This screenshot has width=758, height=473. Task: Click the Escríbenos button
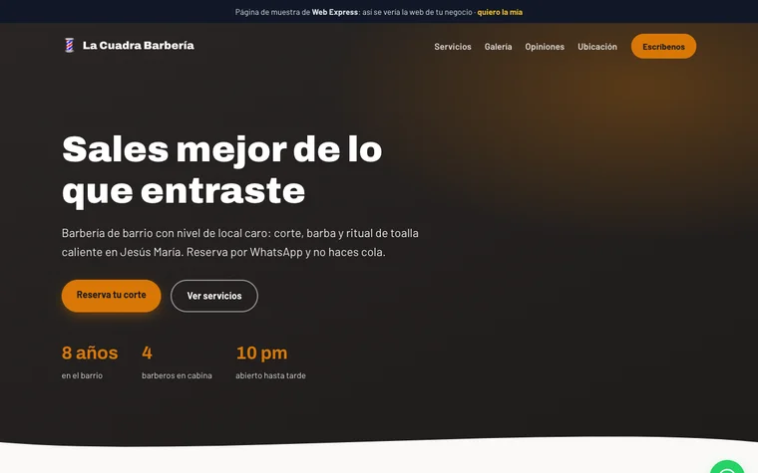point(663,47)
